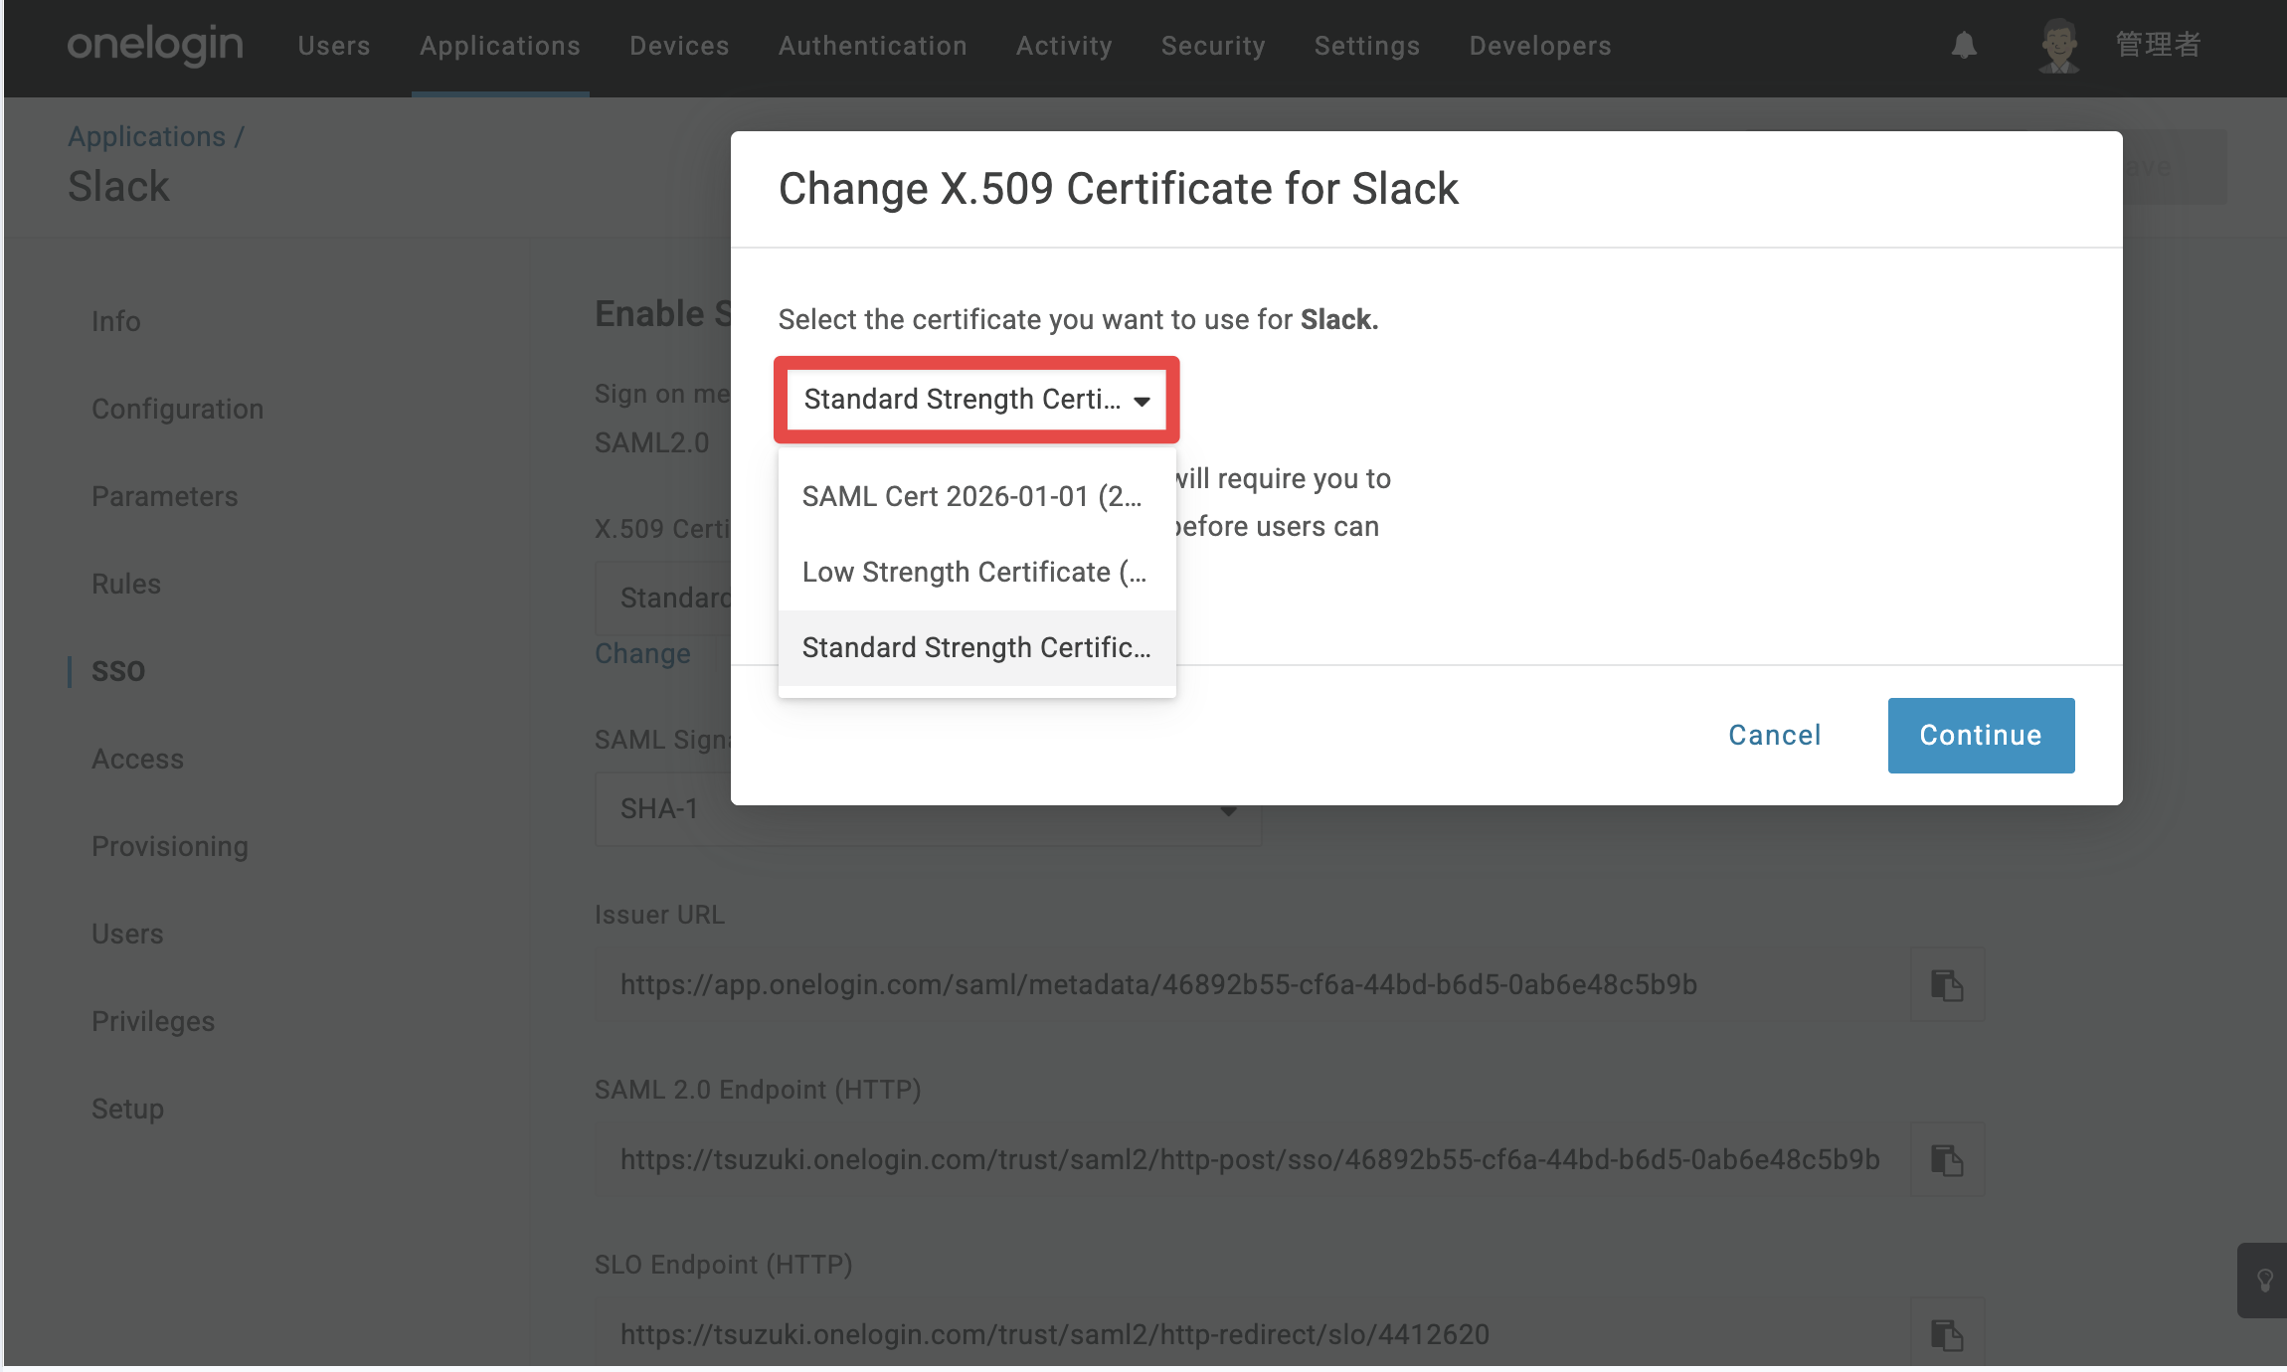The width and height of the screenshot is (2287, 1372).
Task: Open the notifications bell icon
Action: pyautogui.click(x=1964, y=46)
